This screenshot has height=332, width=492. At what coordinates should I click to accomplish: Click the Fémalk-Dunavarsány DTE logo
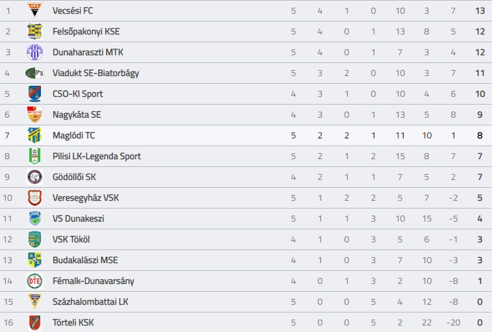(34, 281)
